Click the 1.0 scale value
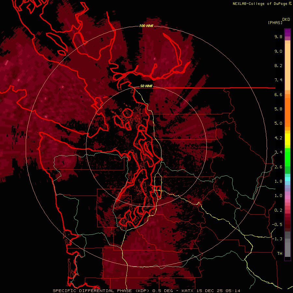This screenshot has width=293, height=293. coord(278,196)
